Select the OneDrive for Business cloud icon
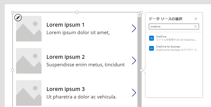 point(151,48)
